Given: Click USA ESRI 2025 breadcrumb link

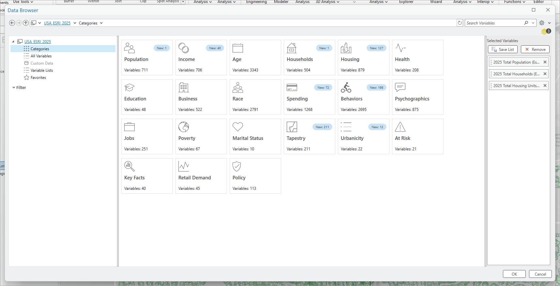Looking at the screenshot, I should pyautogui.click(x=57, y=23).
